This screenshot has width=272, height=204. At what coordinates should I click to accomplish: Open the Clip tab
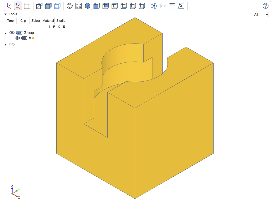click(x=23, y=21)
